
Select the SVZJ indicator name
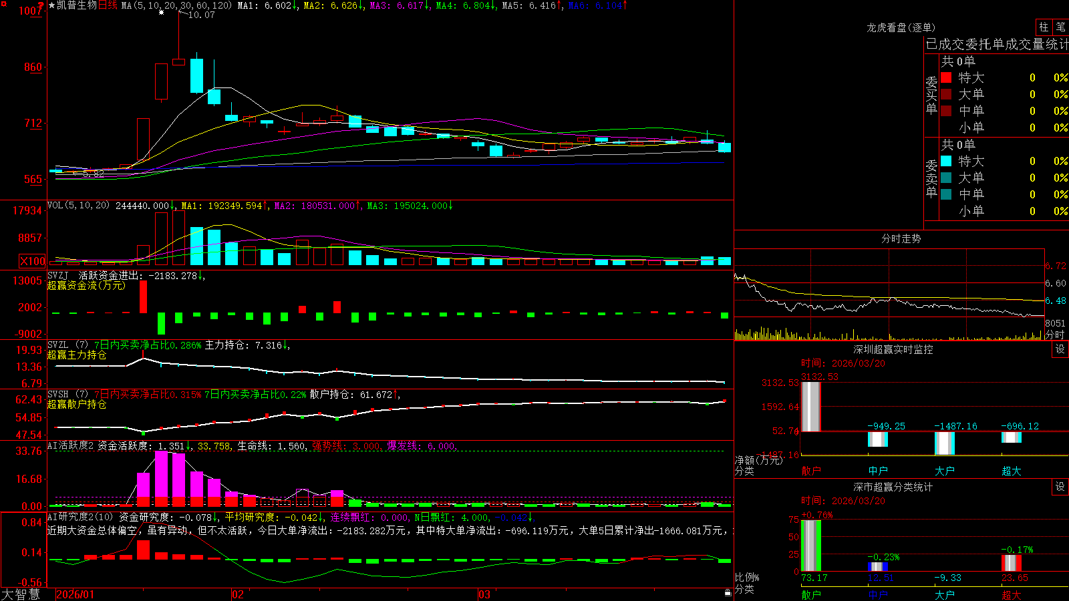58,275
